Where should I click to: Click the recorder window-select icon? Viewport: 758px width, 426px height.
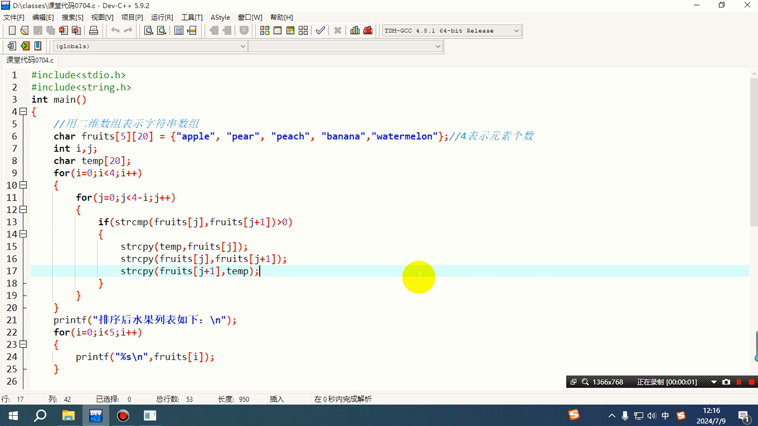(x=573, y=382)
